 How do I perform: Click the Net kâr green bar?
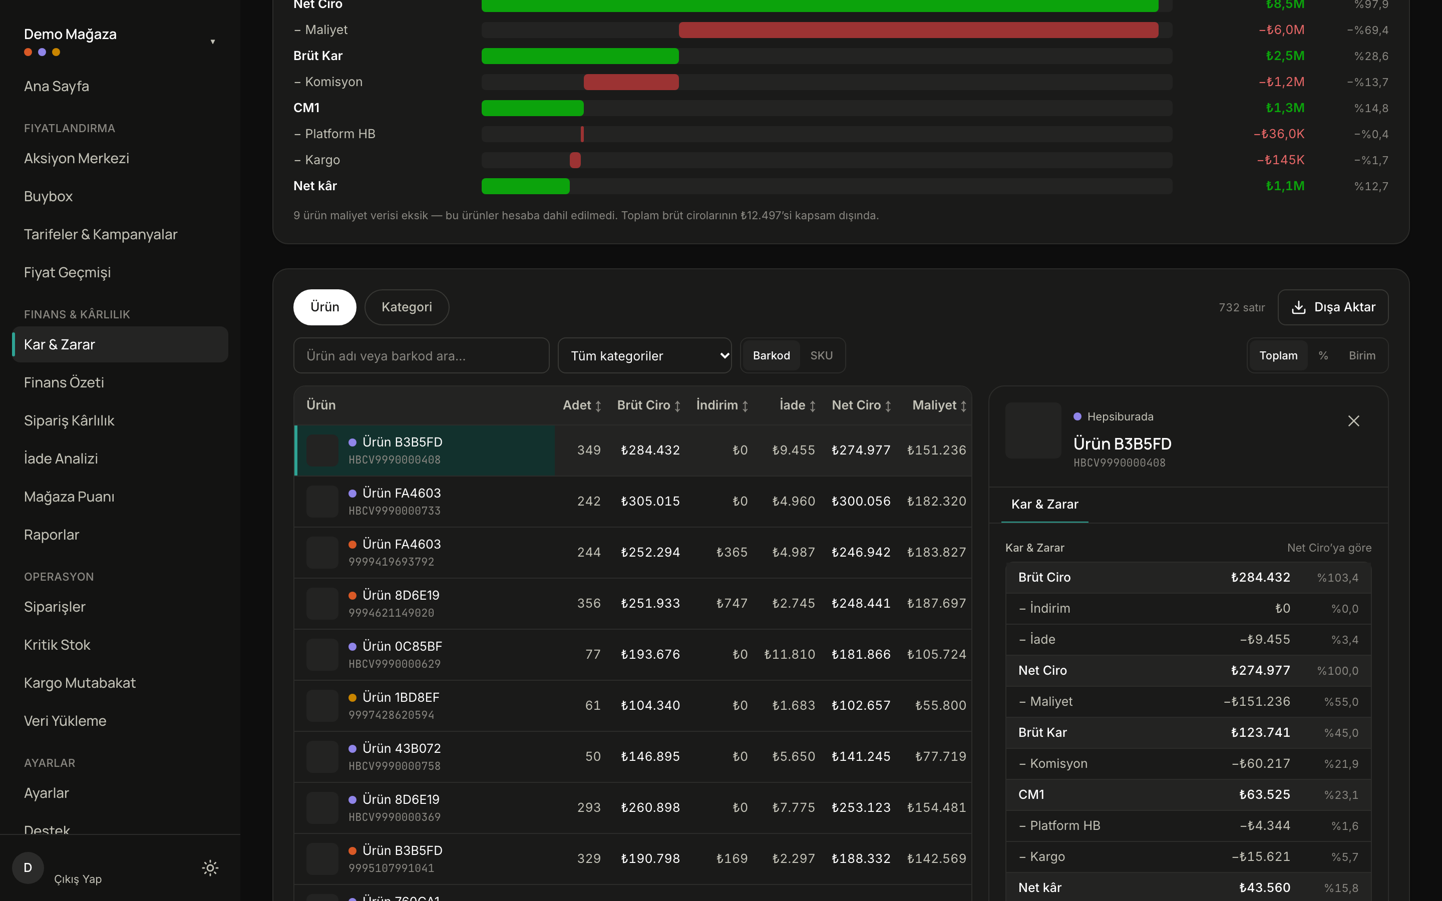point(525,186)
